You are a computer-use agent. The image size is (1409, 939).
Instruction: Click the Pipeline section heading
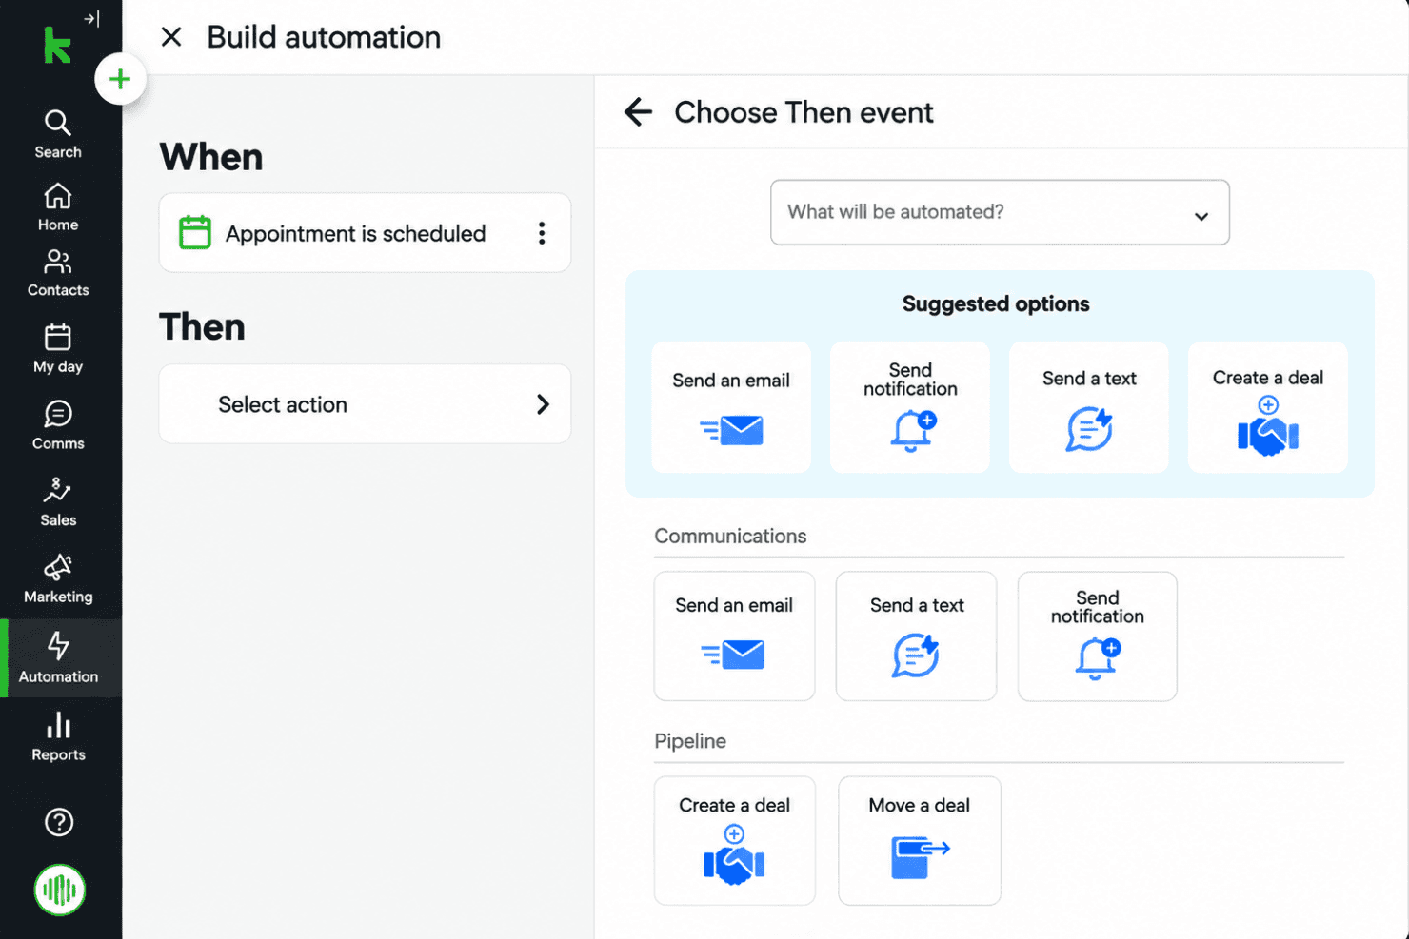(x=690, y=741)
